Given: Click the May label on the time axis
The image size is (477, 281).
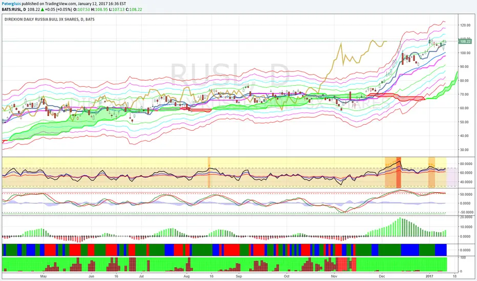Looking at the screenshot, I should click(x=44, y=276).
